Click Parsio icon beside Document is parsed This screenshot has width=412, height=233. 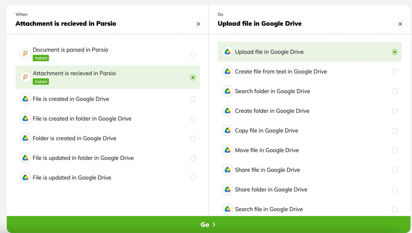[25, 53]
